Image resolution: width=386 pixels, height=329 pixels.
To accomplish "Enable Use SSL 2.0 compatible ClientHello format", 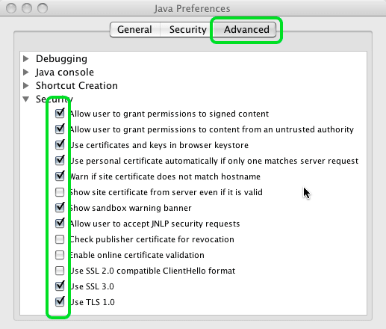I will click(x=60, y=271).
